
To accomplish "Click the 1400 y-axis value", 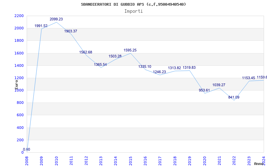I will coord(19,65).
